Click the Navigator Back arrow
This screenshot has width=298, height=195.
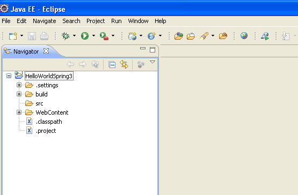(x=70, y=64)
